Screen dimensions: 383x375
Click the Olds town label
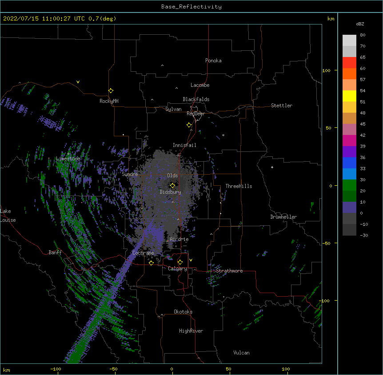(172, 175)
